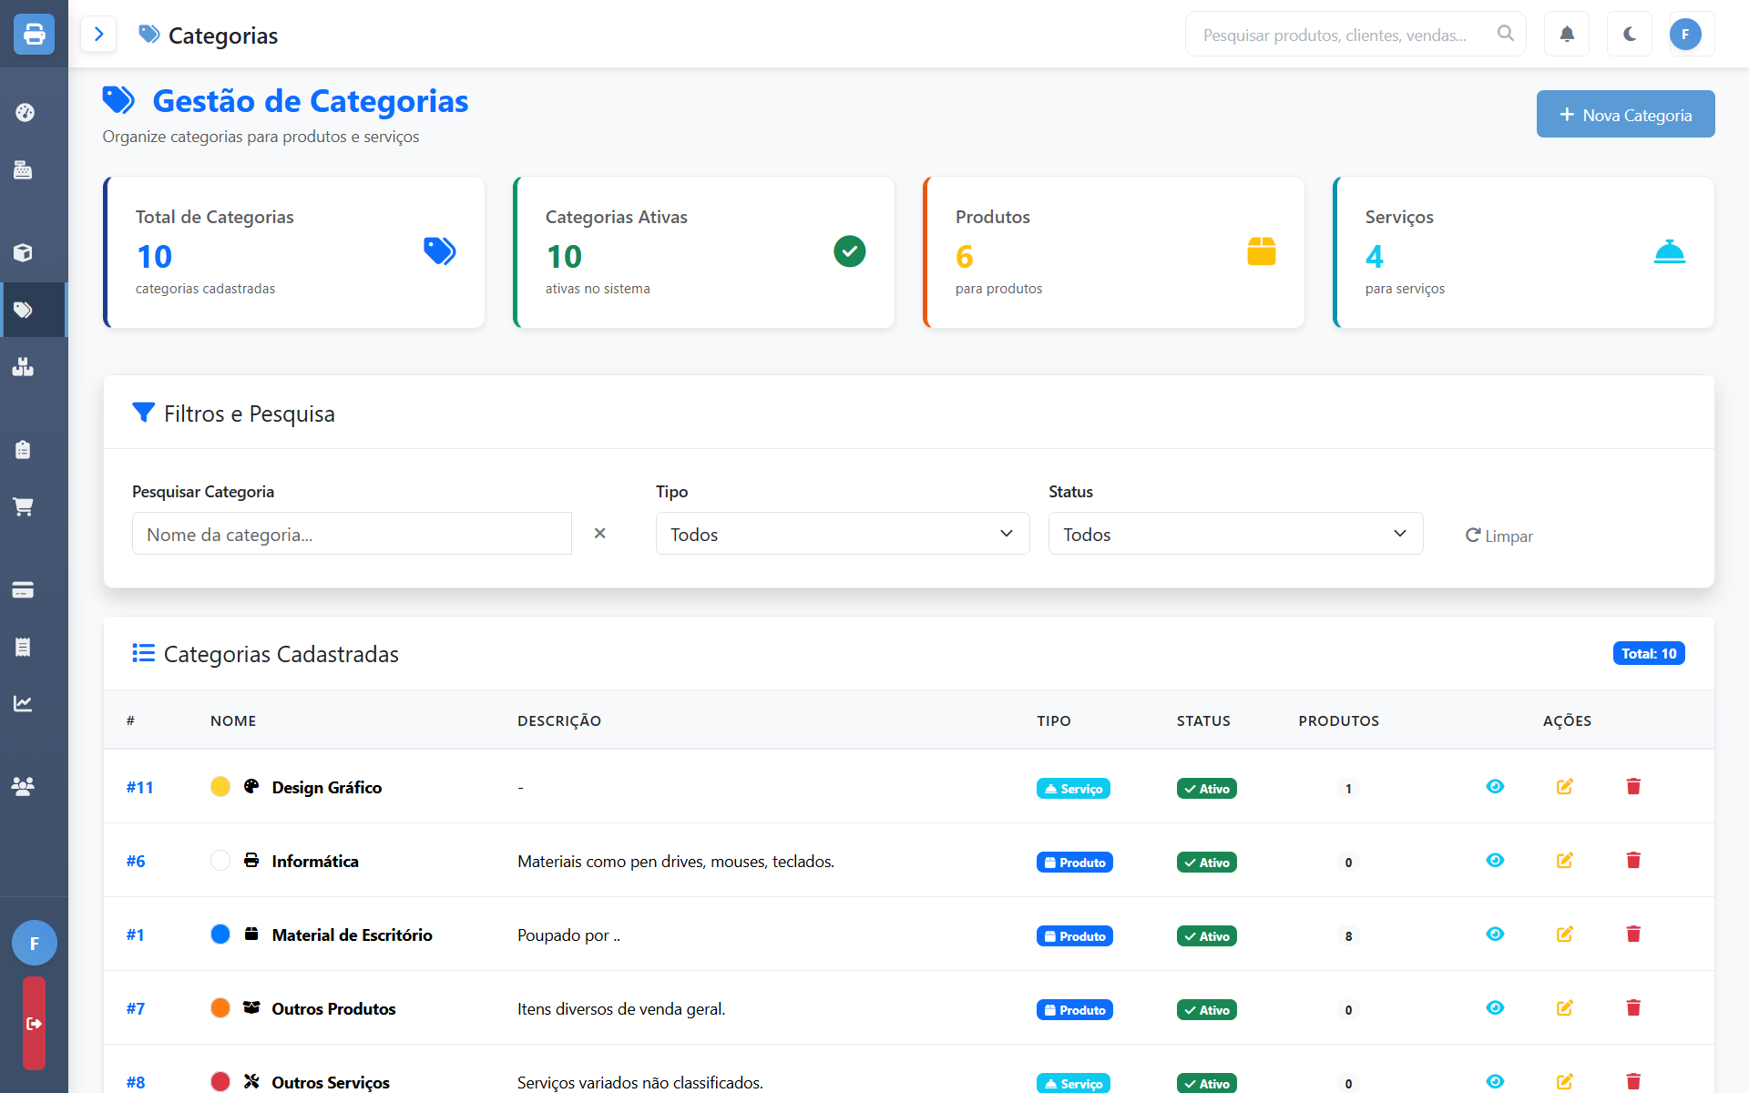Click the notification bell icon
The height and width of the screenshot is (1093, 1749).
(1567, 35)
